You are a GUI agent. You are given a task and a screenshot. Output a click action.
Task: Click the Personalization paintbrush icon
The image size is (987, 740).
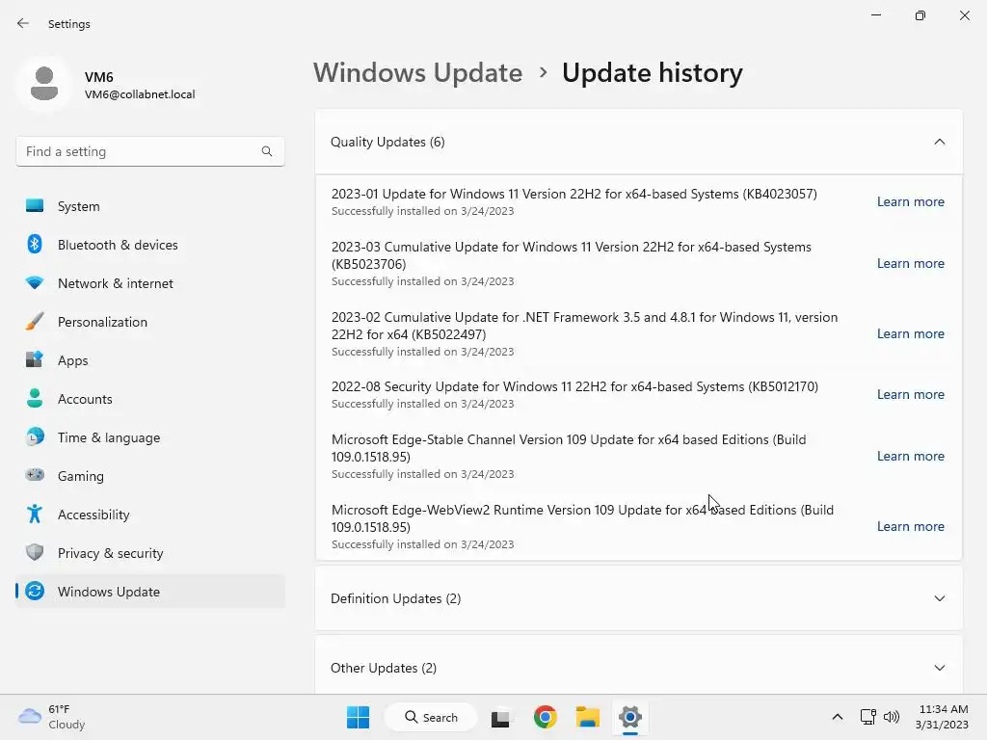pos(35,322)
